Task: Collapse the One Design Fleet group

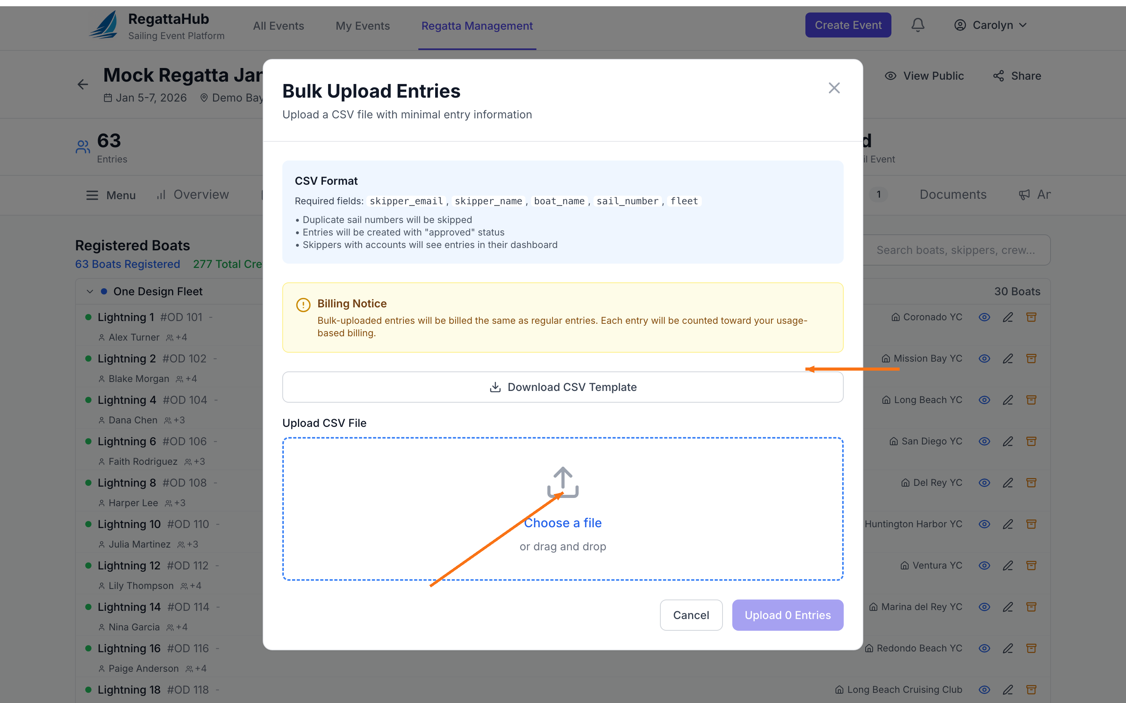Action: click(90, 291)
